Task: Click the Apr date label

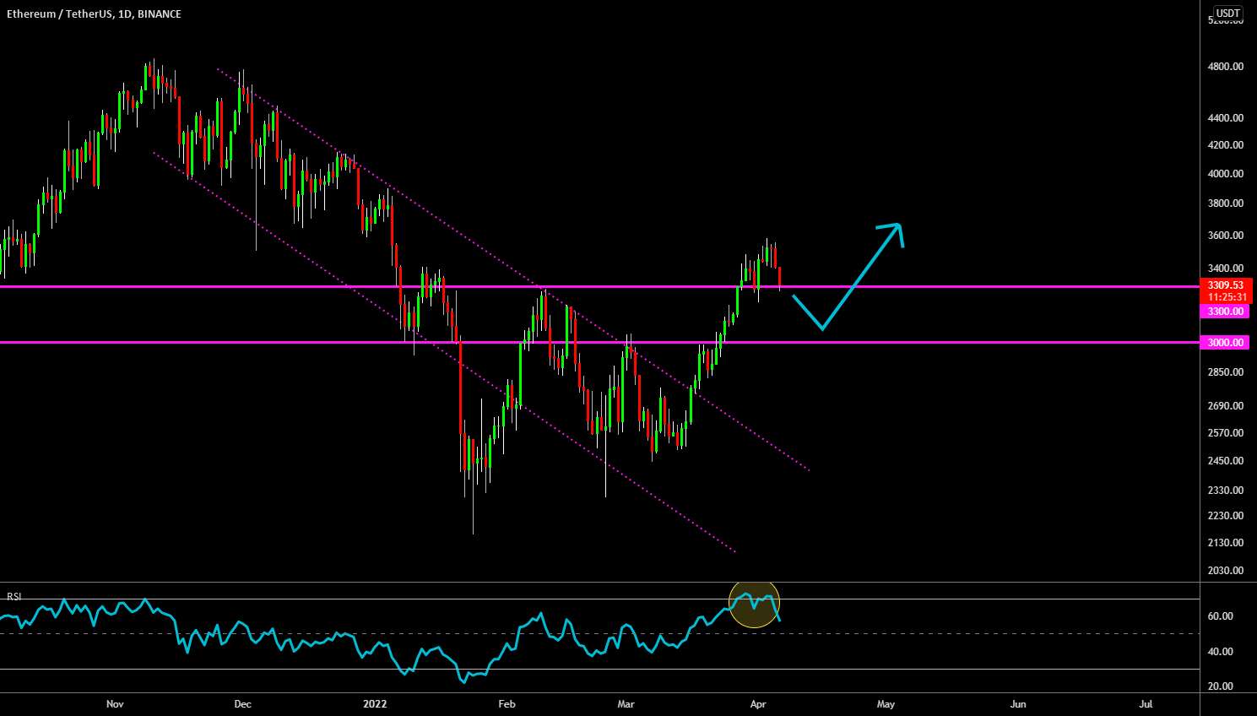Action: point(758,704)
